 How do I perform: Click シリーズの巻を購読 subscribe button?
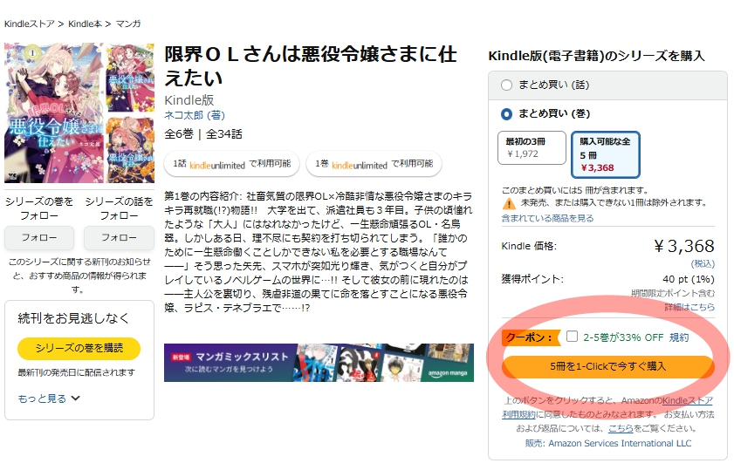(x=79, y=349)
